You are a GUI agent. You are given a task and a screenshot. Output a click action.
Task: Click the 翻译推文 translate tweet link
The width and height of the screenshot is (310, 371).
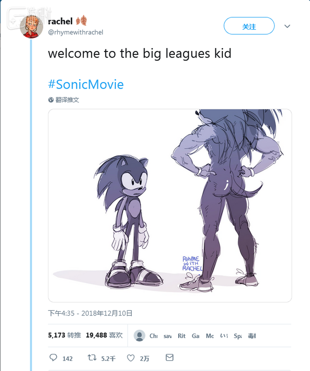pos(67,100)
